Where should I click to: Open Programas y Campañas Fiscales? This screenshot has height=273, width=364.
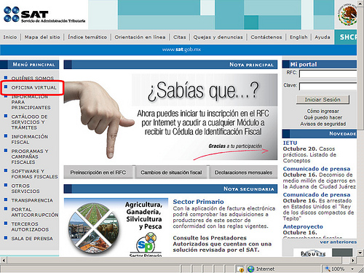pos(30,157)
